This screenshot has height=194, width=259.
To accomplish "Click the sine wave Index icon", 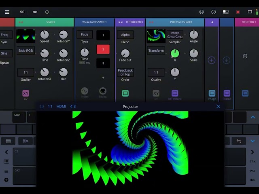I will pyautogui.click(x=85, y=91).
